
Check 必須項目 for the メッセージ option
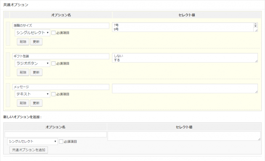tap(53, 94)
